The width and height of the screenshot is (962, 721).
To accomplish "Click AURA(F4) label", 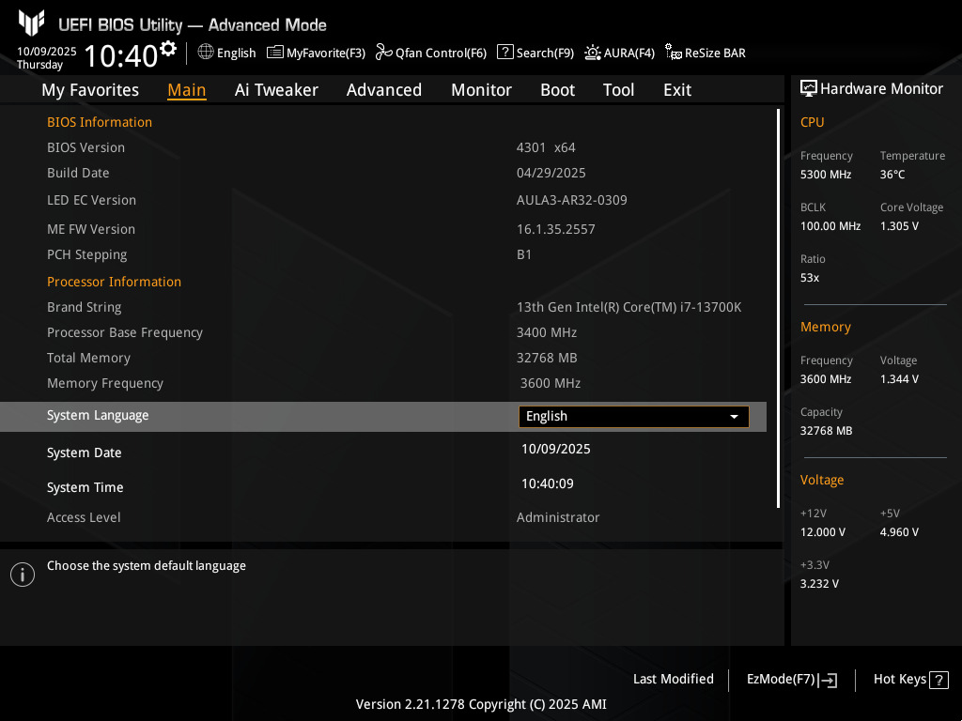I will coord(629,54).
